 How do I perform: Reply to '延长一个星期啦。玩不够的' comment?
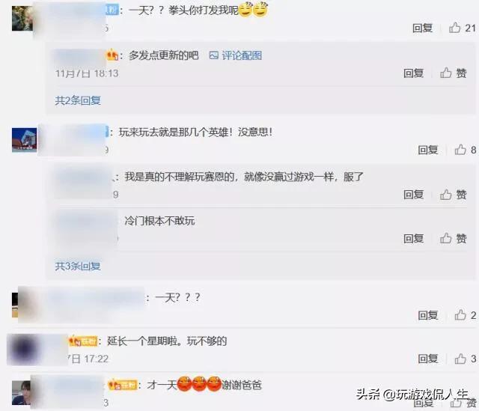click(x=428, y=359)
